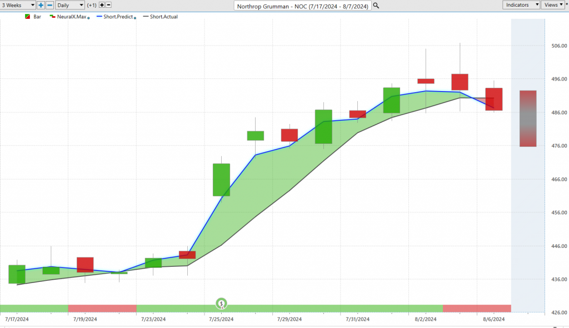Click the 446.00 price axis label
Viewport: 569px width, 328px height.
click(x=559, y=246)
